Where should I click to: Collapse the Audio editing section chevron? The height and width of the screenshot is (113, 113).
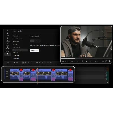[x=26, y=36]
